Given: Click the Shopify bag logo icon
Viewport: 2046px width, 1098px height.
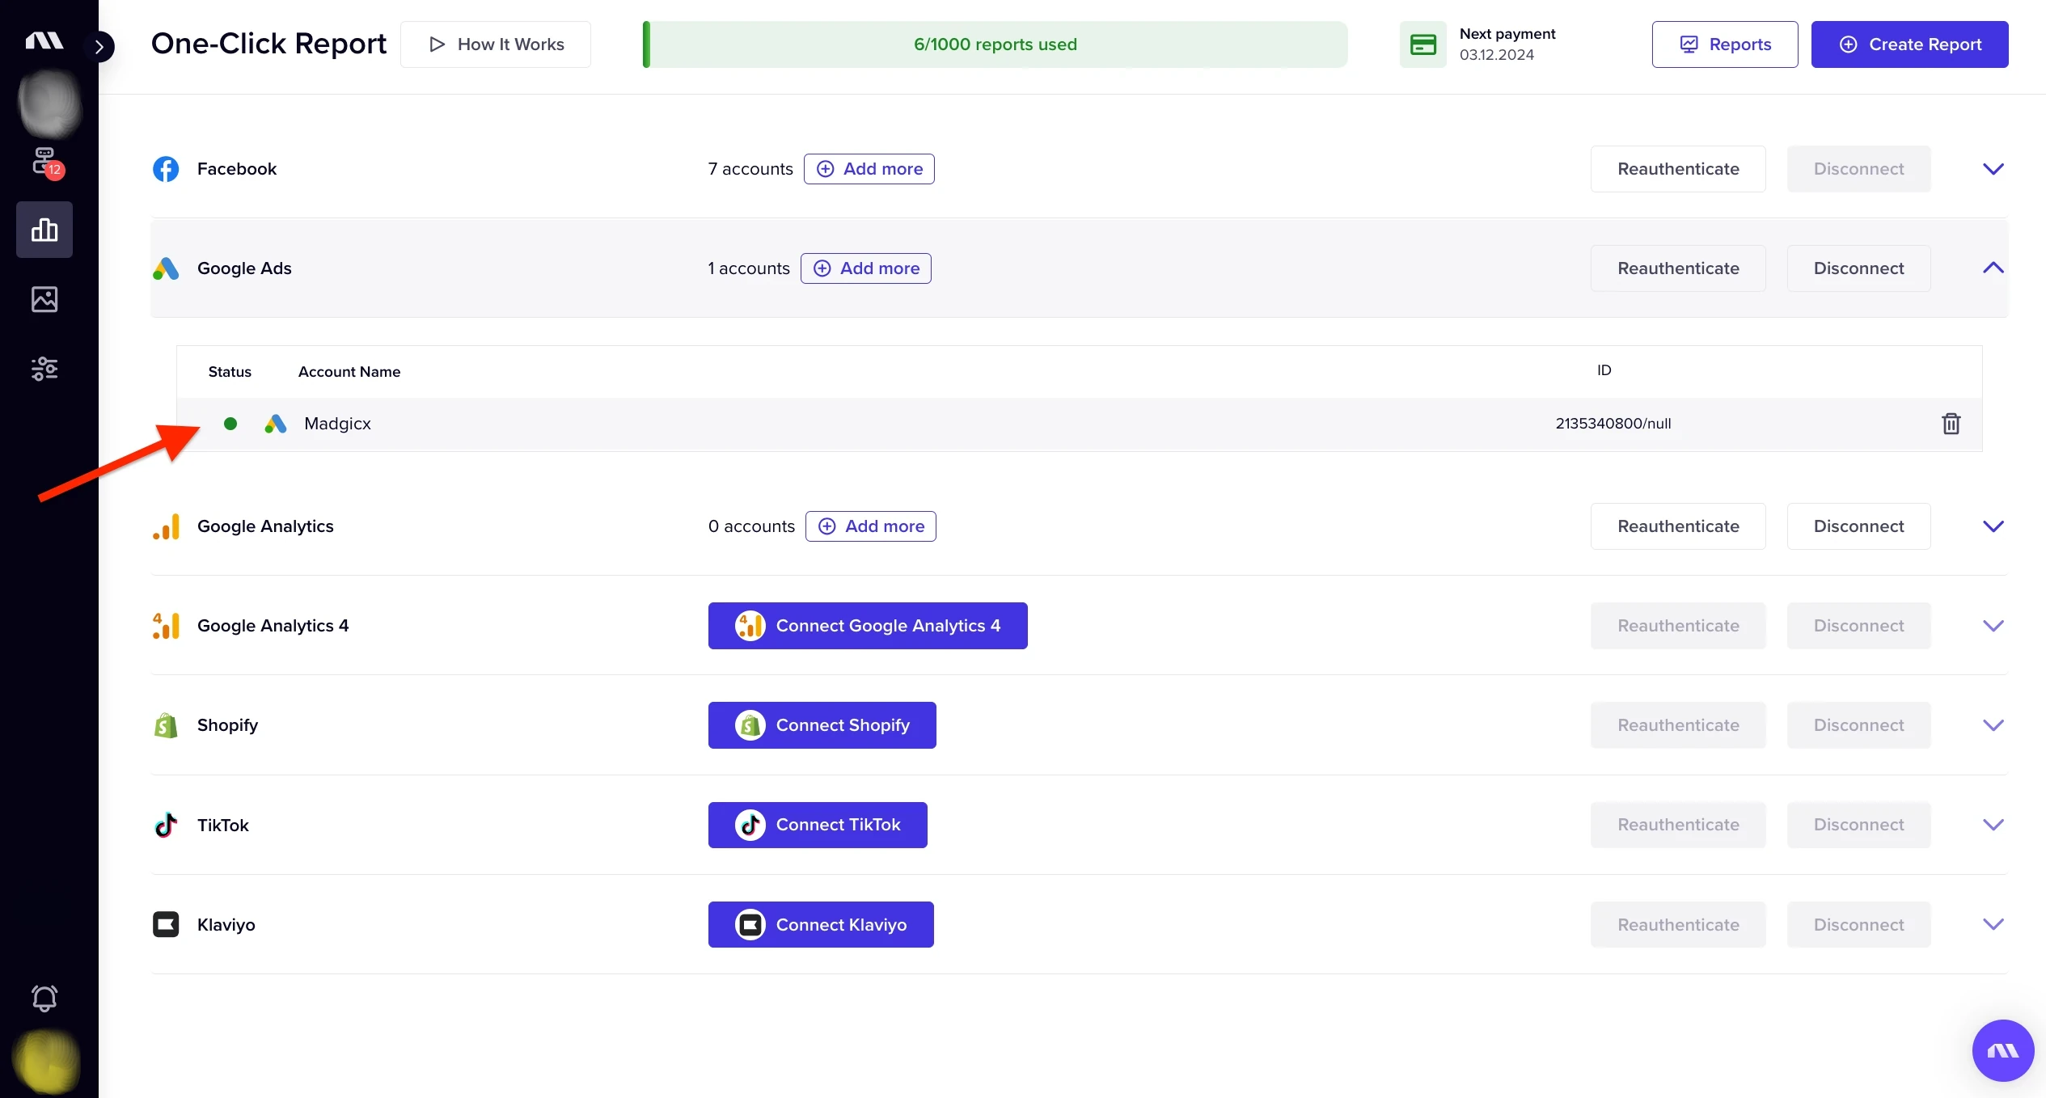Looking at the screenshot, I should click(166, 725).
